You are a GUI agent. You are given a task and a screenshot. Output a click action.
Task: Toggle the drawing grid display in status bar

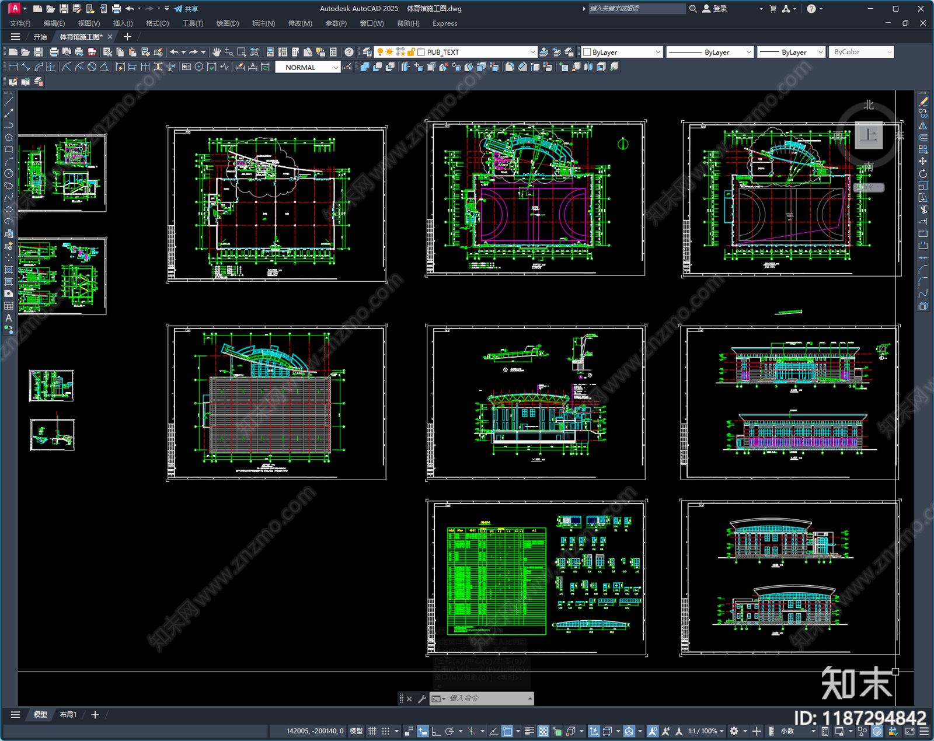tap(372, 731)
